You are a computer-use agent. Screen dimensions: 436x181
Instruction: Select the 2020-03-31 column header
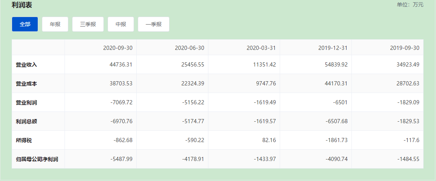click(x=261, y=48)
